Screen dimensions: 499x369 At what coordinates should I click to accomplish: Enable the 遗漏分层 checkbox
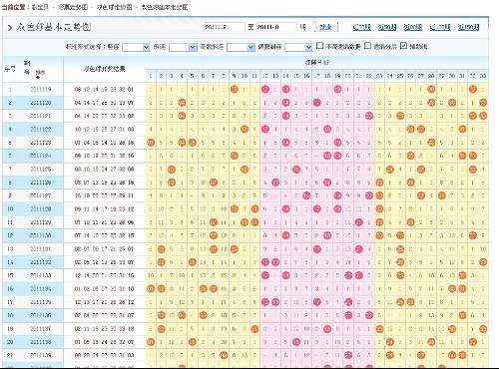367,46
